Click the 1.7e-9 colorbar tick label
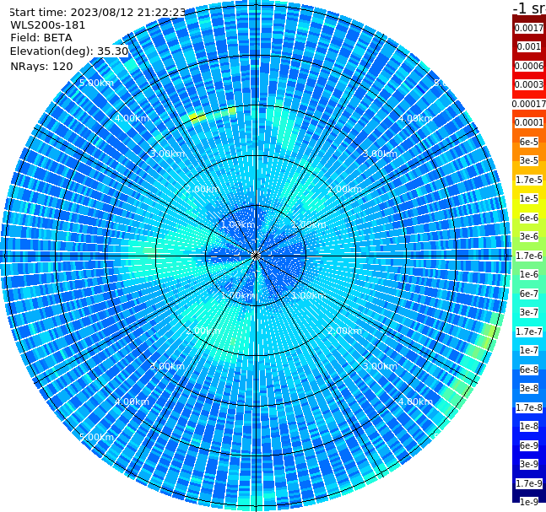This screenshot has width=546, height=512. tap(529, 483)
